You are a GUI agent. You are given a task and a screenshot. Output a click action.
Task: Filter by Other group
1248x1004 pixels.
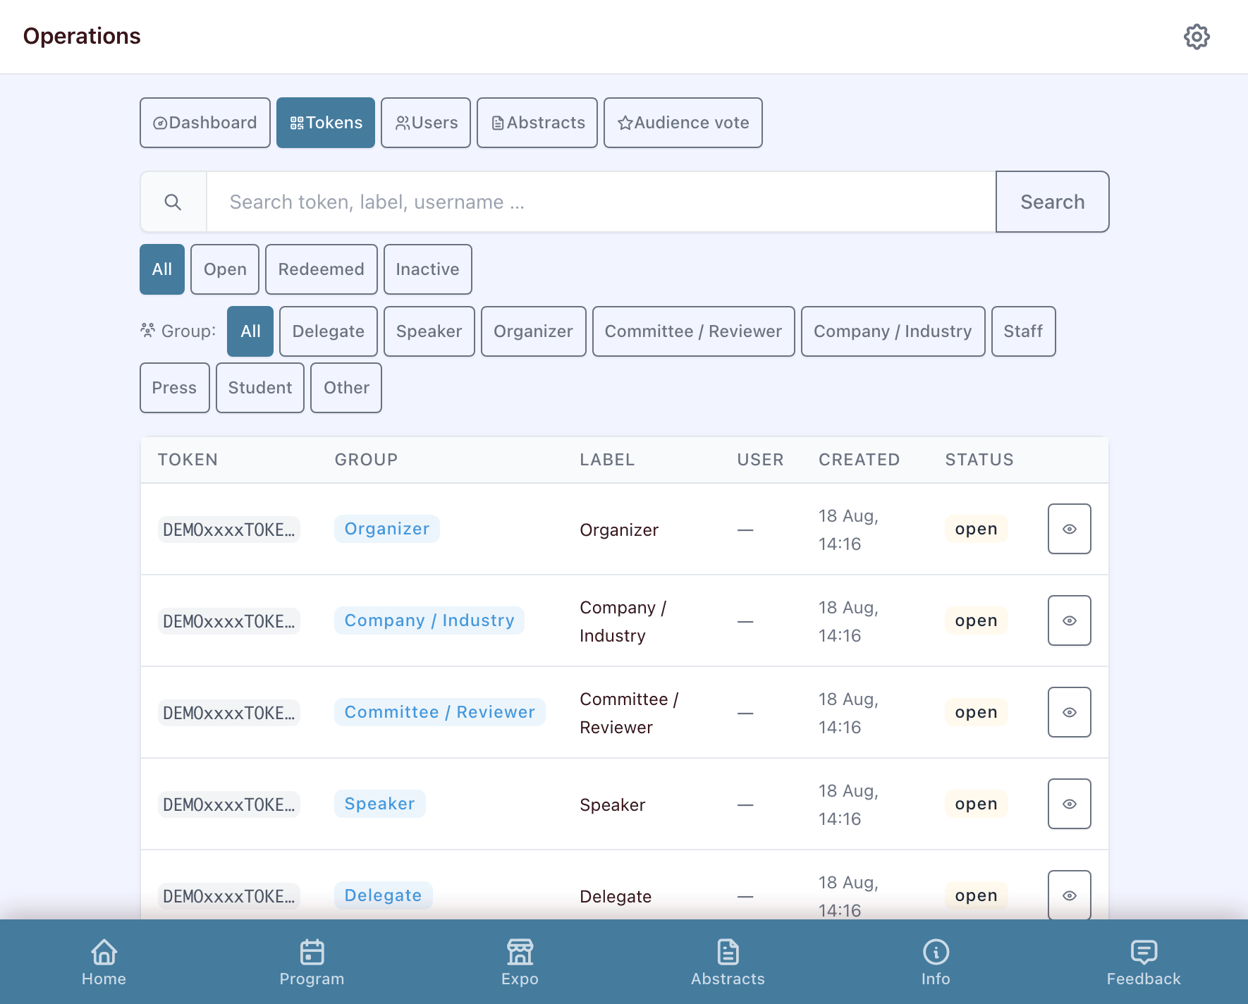(x=346, y=388)
